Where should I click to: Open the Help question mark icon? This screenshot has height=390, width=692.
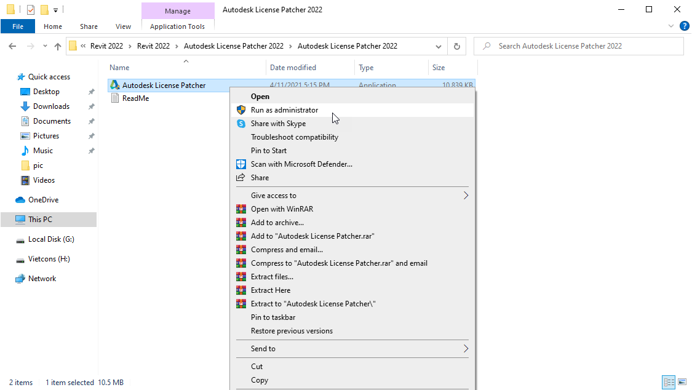coord(685,26)
